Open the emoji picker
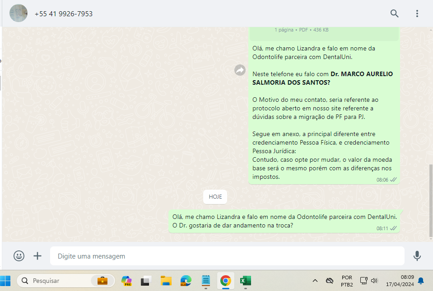Image resolution: width=433 pixels, height=291 pixels. pos(19,256)
